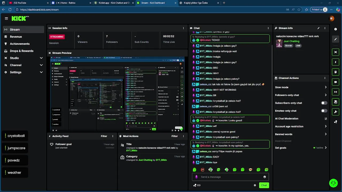Open Session Info panel options menu
Screen dimensions: 342x192
click(x=183, y=28)
